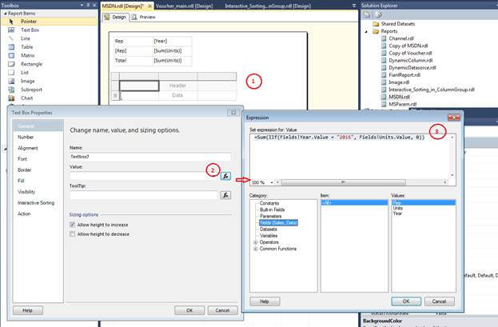This screenshot has width=498, height=327.
Task: Choose the Rectangle report item
Action: pos(31,64)
